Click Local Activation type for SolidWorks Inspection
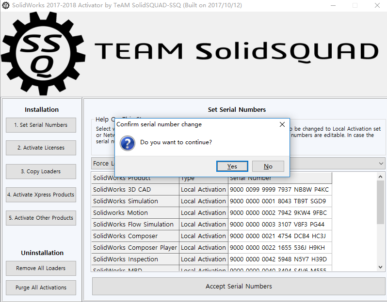The image size is (387, 302). tap(204, 259)
